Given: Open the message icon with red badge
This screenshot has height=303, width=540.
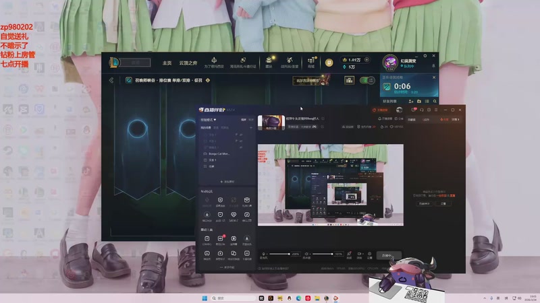Looking at the screenshot, I should (x=414, y=110).
